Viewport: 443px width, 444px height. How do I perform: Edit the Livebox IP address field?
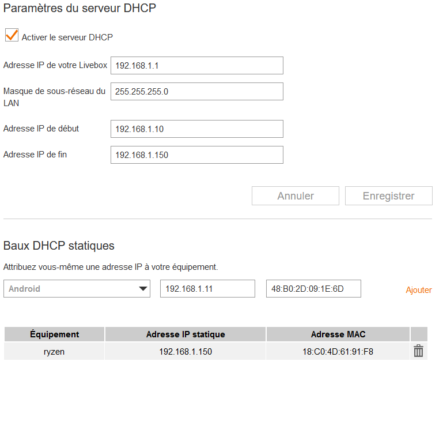point(196,66)
